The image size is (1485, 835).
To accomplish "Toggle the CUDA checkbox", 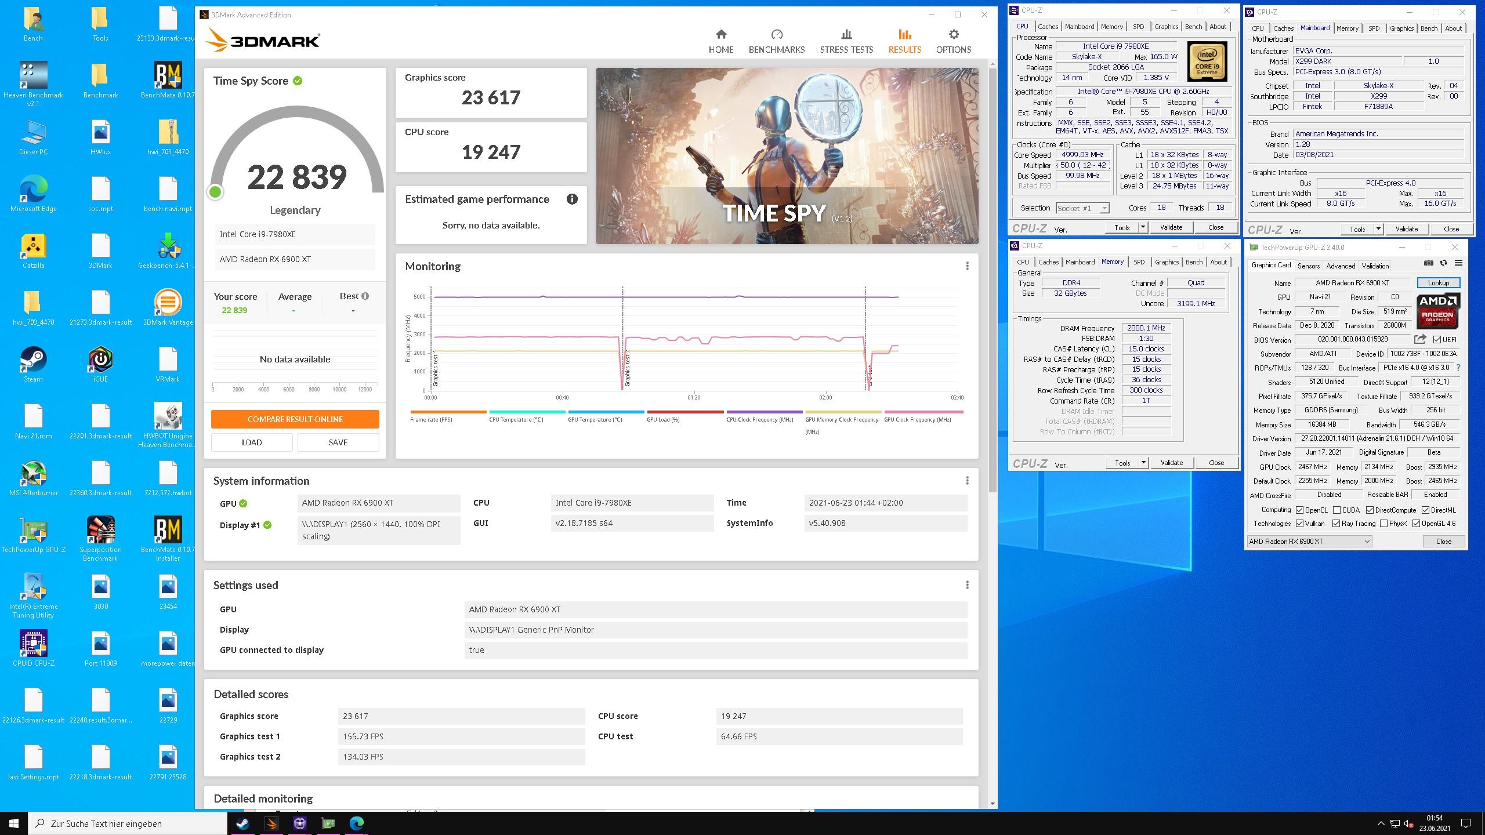I will pyautogui.click(x=1337, y=510).
